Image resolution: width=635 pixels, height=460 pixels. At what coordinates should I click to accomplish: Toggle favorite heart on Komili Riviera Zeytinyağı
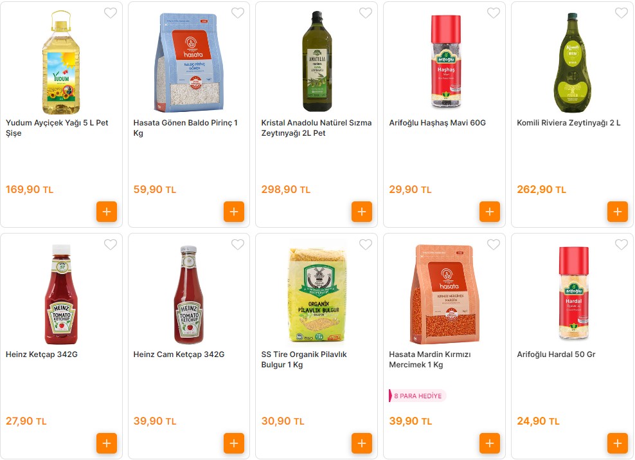(622, 13)
